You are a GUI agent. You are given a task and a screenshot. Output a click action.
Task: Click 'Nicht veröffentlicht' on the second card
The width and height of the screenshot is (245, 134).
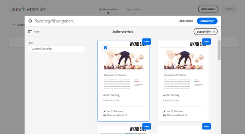point(177,115)
